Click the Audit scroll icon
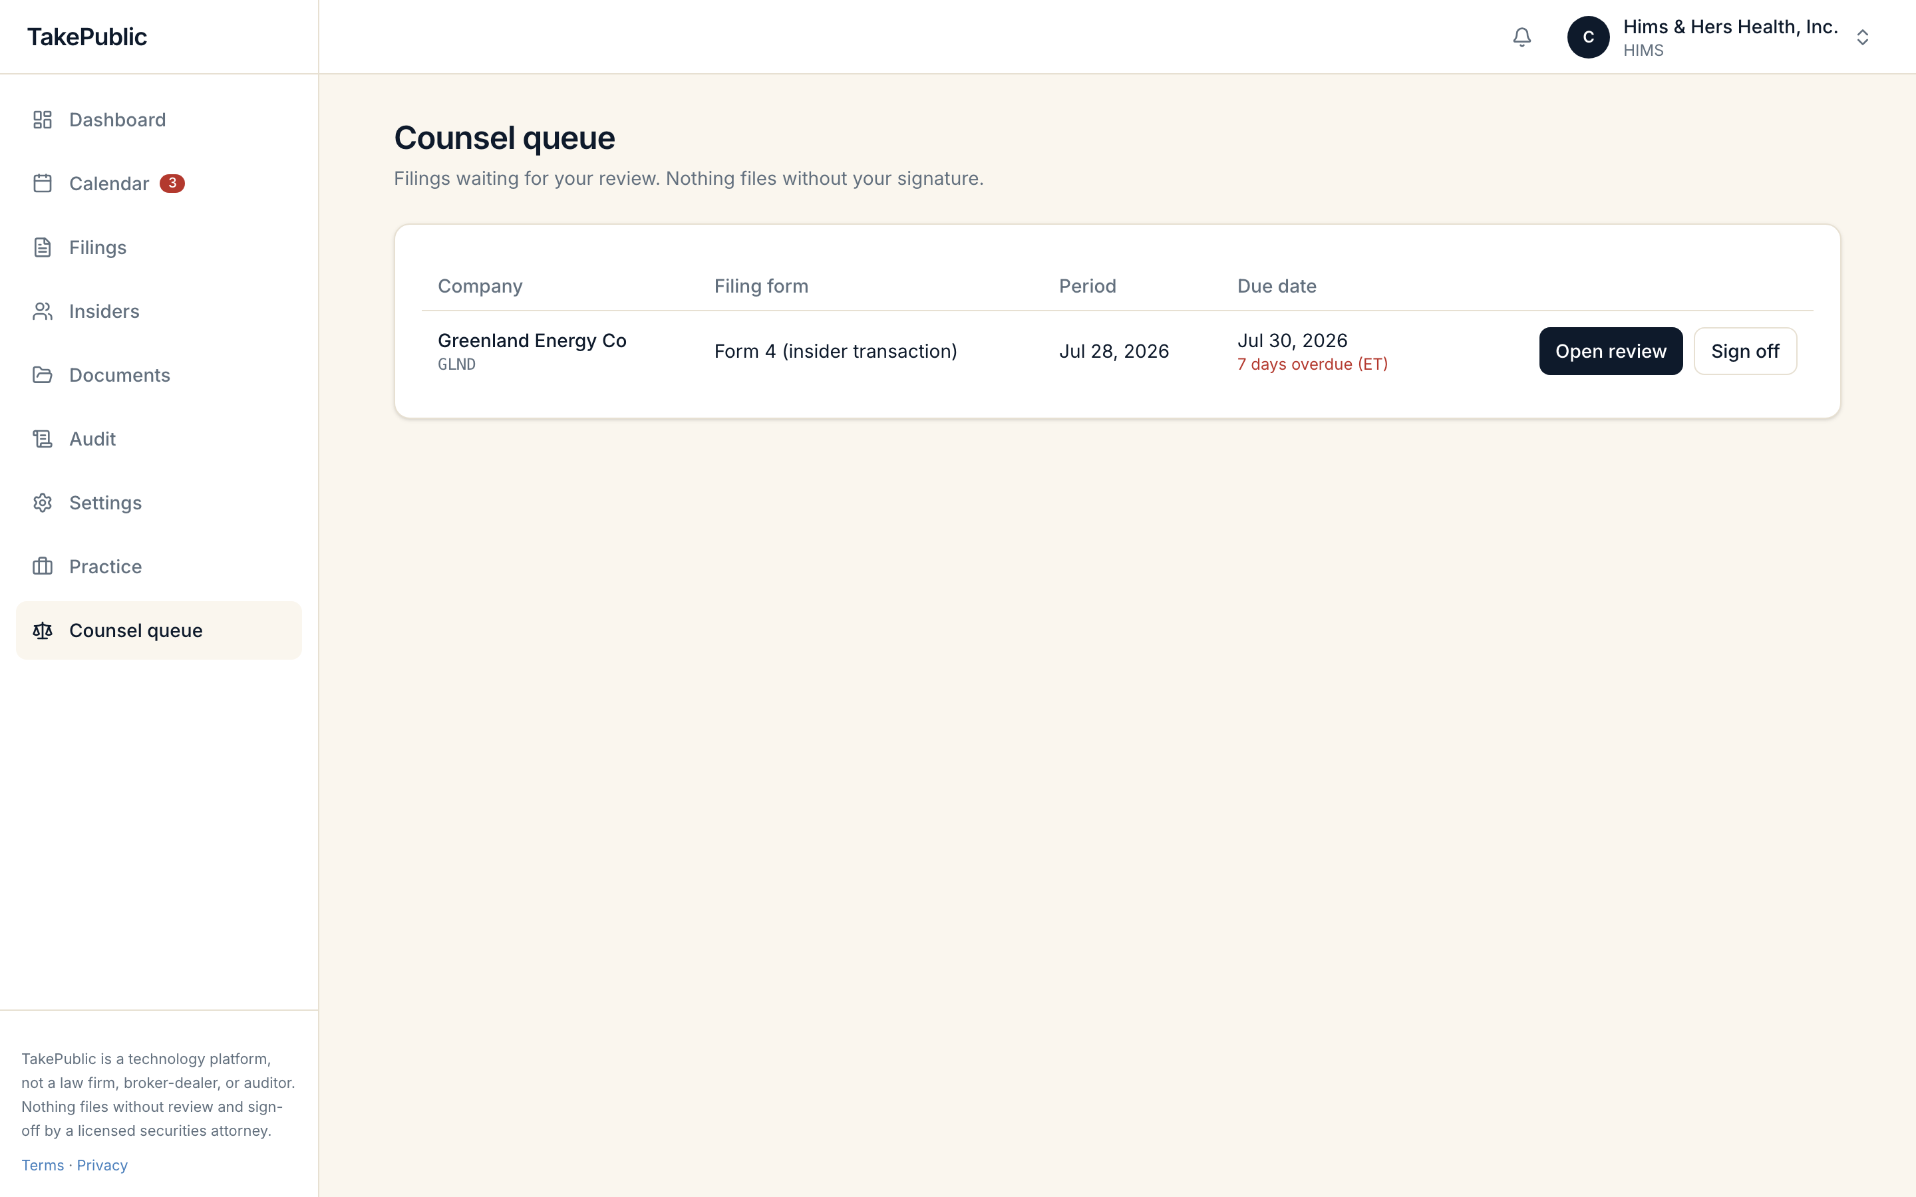This screenshot has width=1916, height=1197. click(43, 439)
